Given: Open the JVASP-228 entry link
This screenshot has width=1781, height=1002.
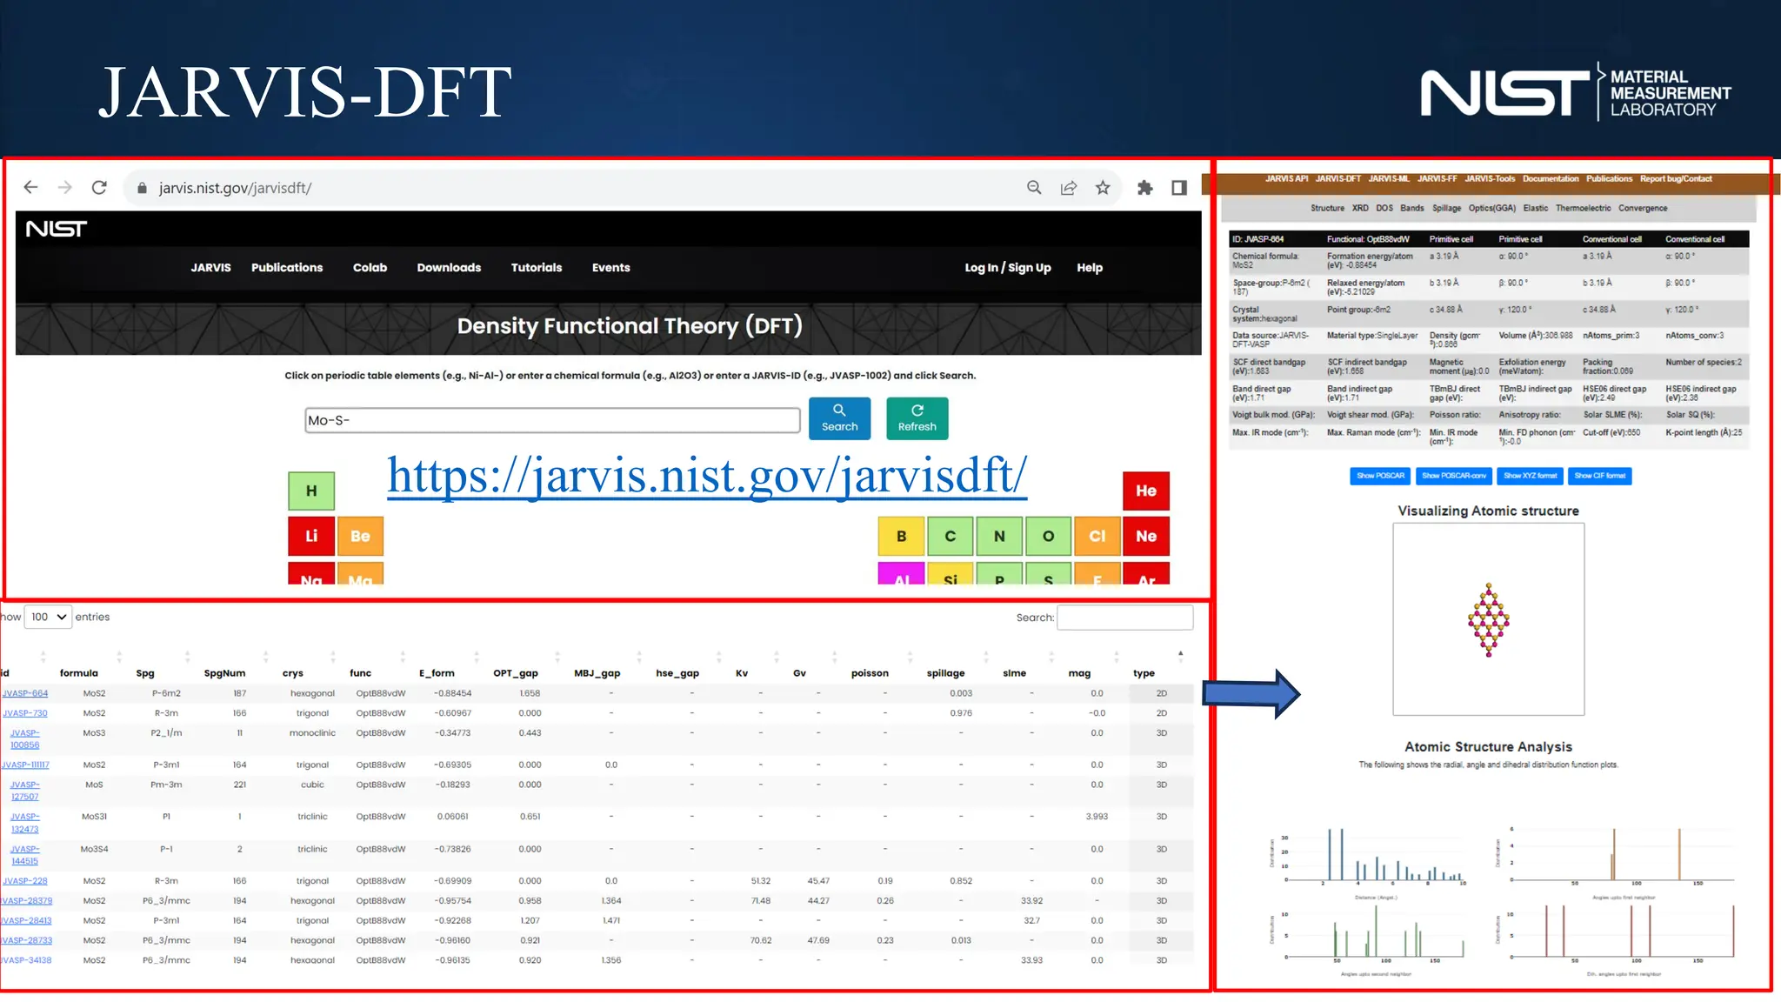Looking at the screenshot, I should 25,881.
